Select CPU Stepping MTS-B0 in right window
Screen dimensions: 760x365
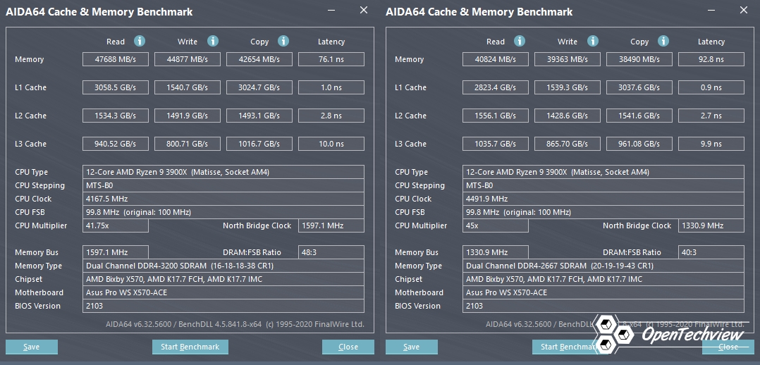(603, 185)
